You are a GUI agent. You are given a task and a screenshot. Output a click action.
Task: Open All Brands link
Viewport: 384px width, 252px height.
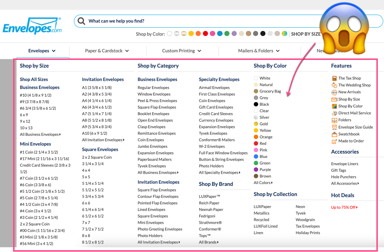point(209,242)
